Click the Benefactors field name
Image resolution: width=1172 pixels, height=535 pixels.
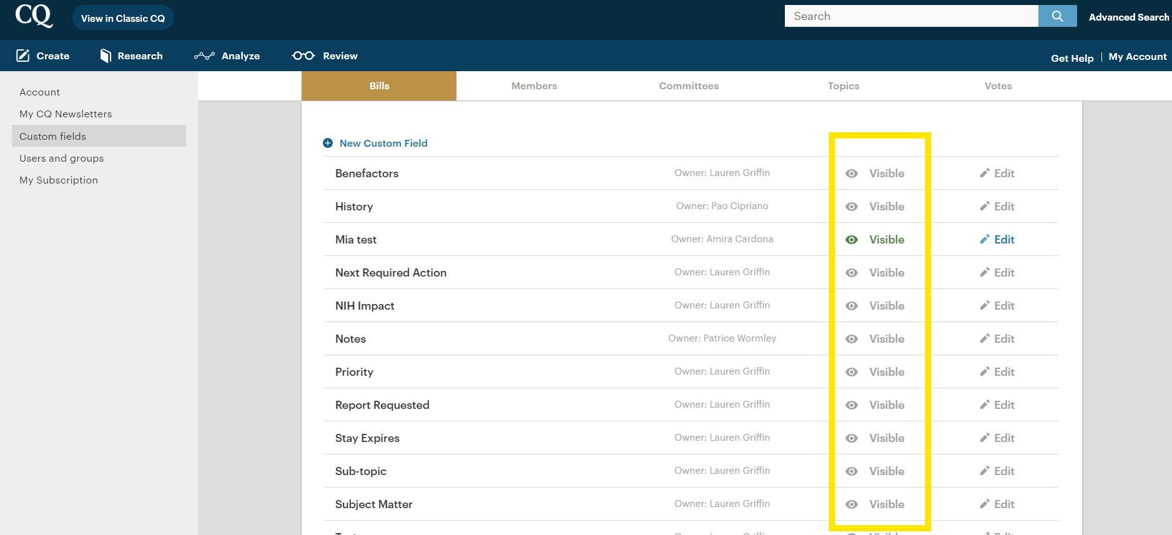pos(367,174)
